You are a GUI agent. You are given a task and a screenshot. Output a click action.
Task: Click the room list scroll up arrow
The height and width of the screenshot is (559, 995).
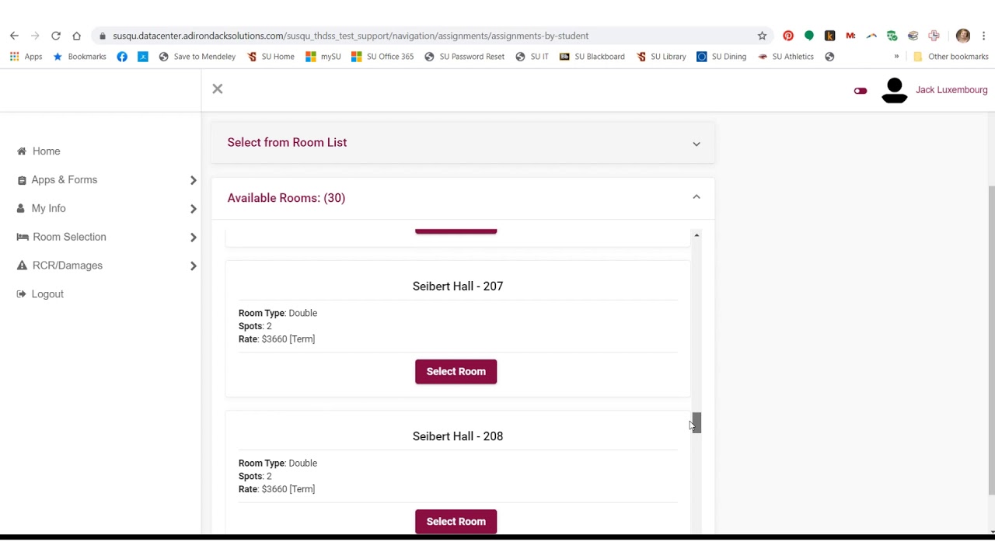tap(696, 235)
